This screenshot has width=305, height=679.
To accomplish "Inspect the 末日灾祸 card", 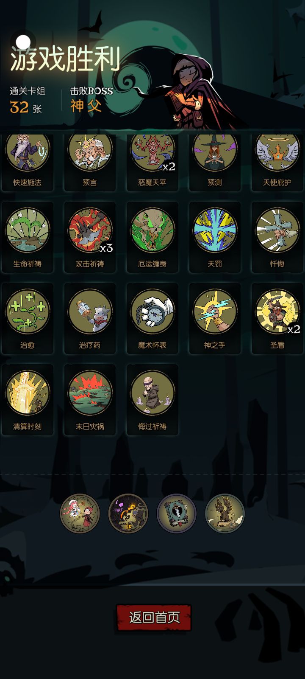I will (90, 400).
